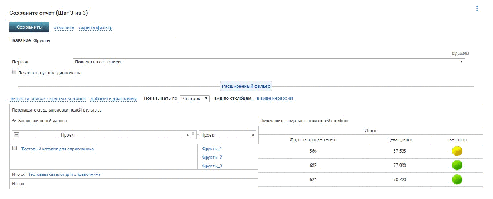Click the Сохранить button
The height and width of the screenshot is (199, 493).
click(x=29, y=27)
